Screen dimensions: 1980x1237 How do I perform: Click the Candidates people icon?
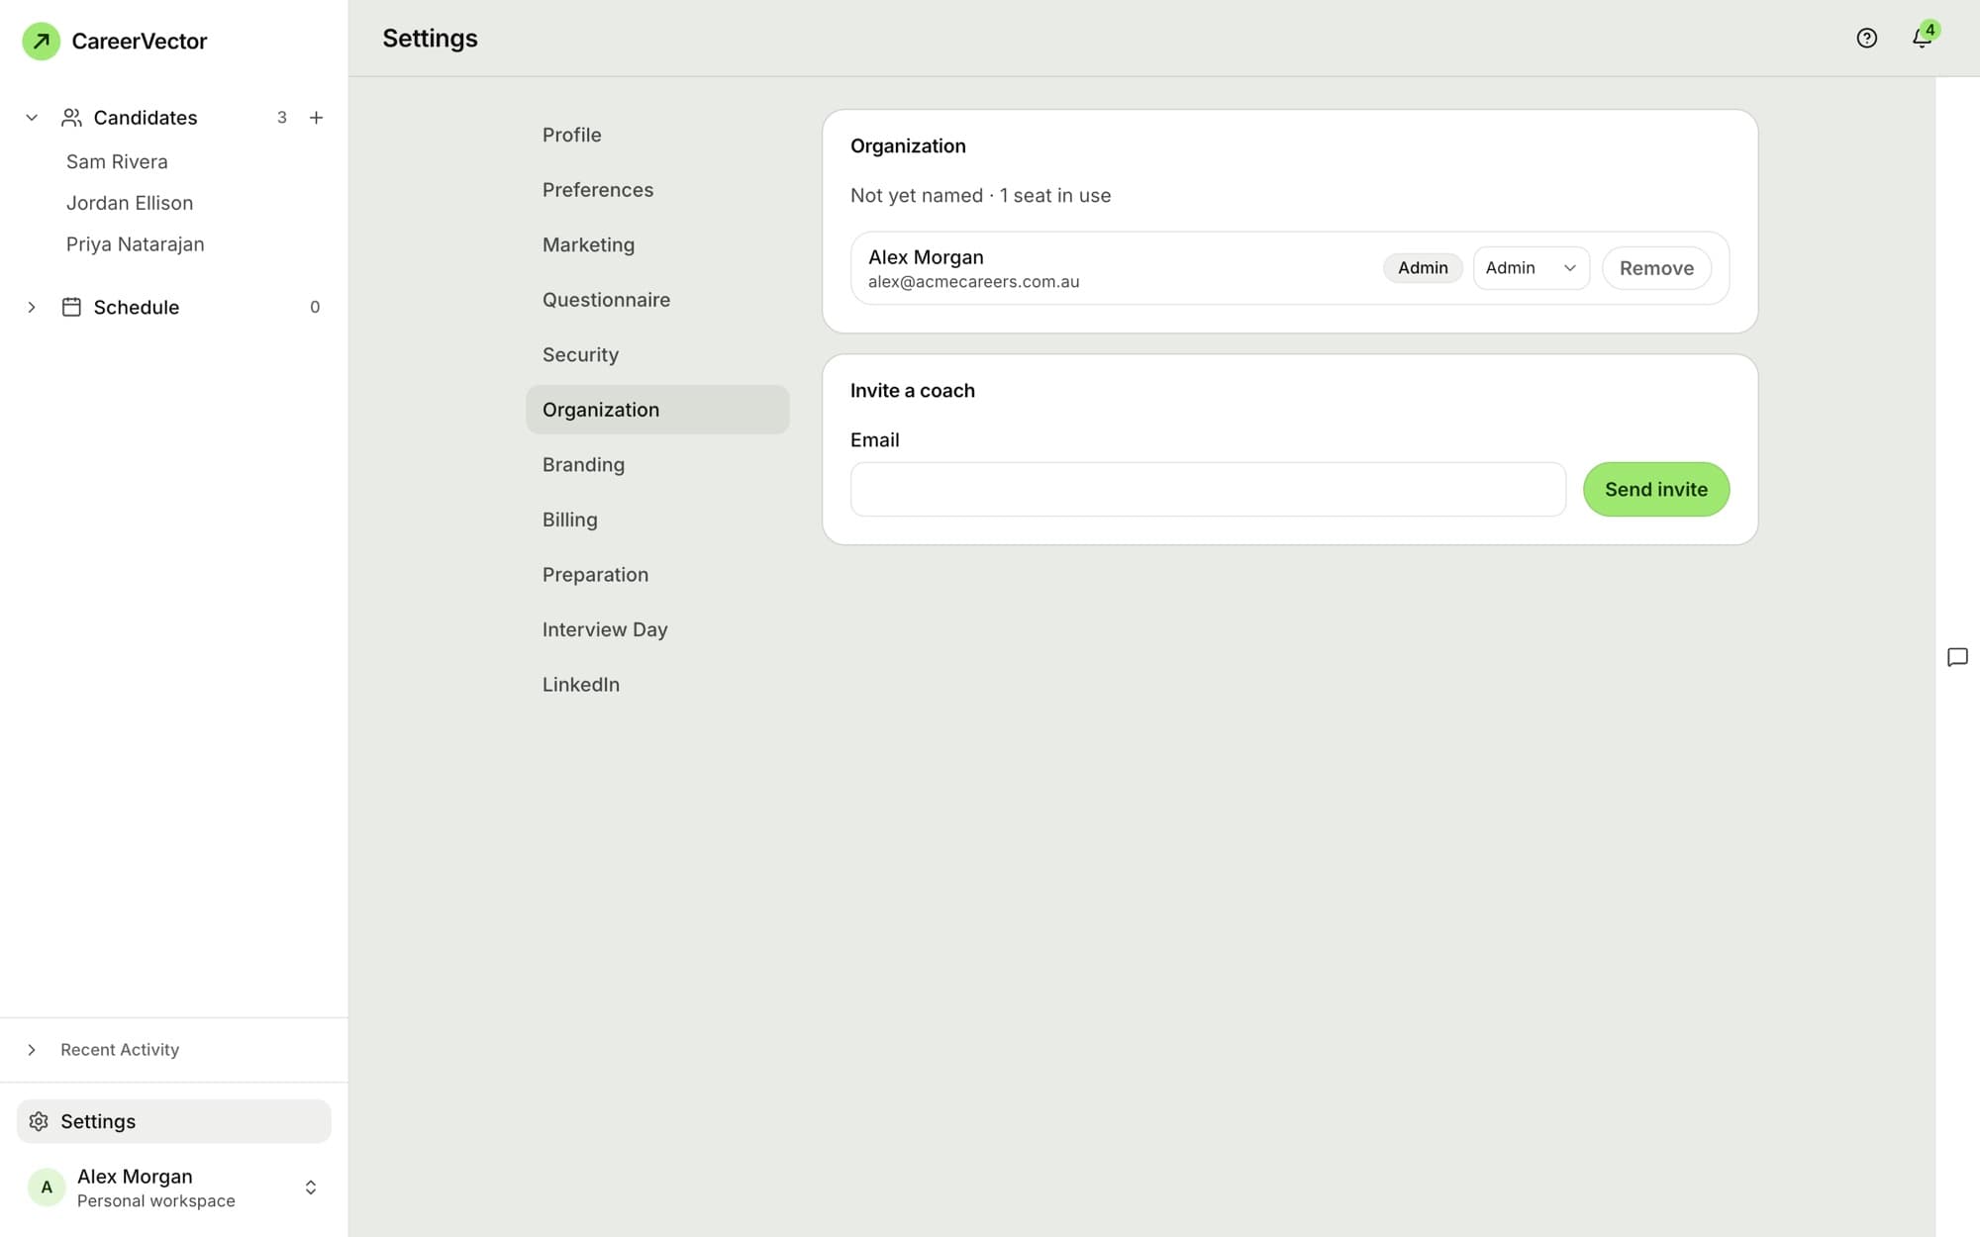pyautogui.click(x=71, y=118)
